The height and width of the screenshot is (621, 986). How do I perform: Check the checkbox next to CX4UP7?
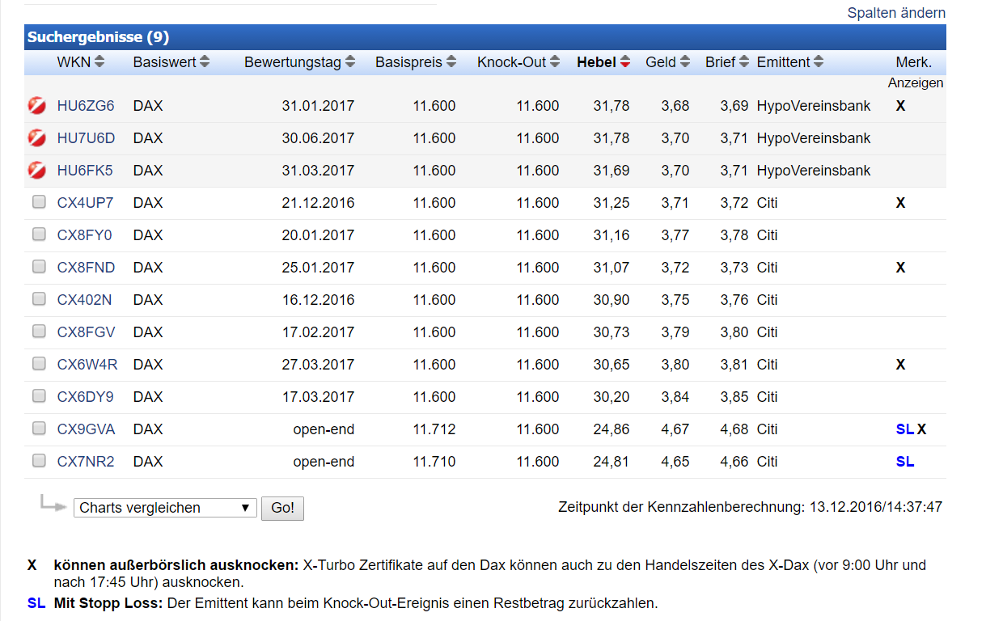coord(38,202)
